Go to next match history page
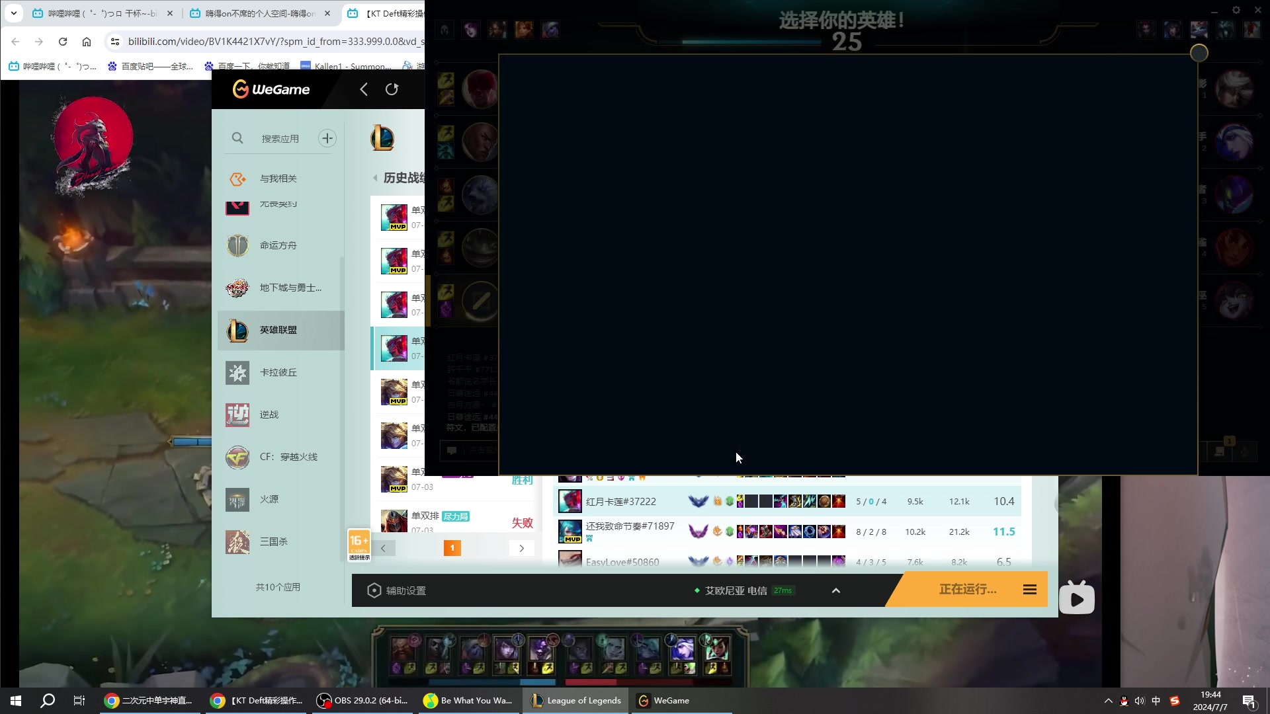The width and height of the screenshot is (1270, 714). pos(522,548)
